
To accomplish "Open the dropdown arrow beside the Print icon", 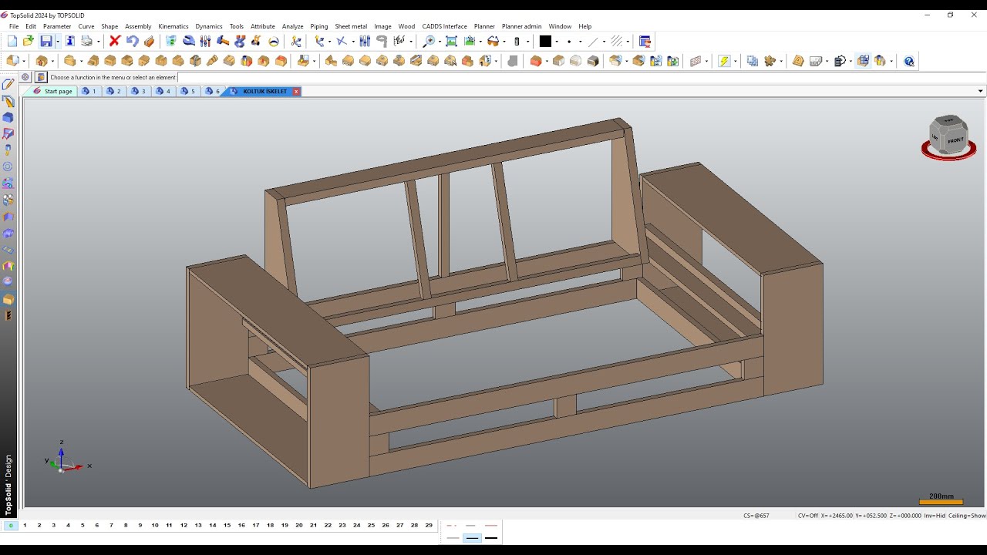I will [99, 42].
